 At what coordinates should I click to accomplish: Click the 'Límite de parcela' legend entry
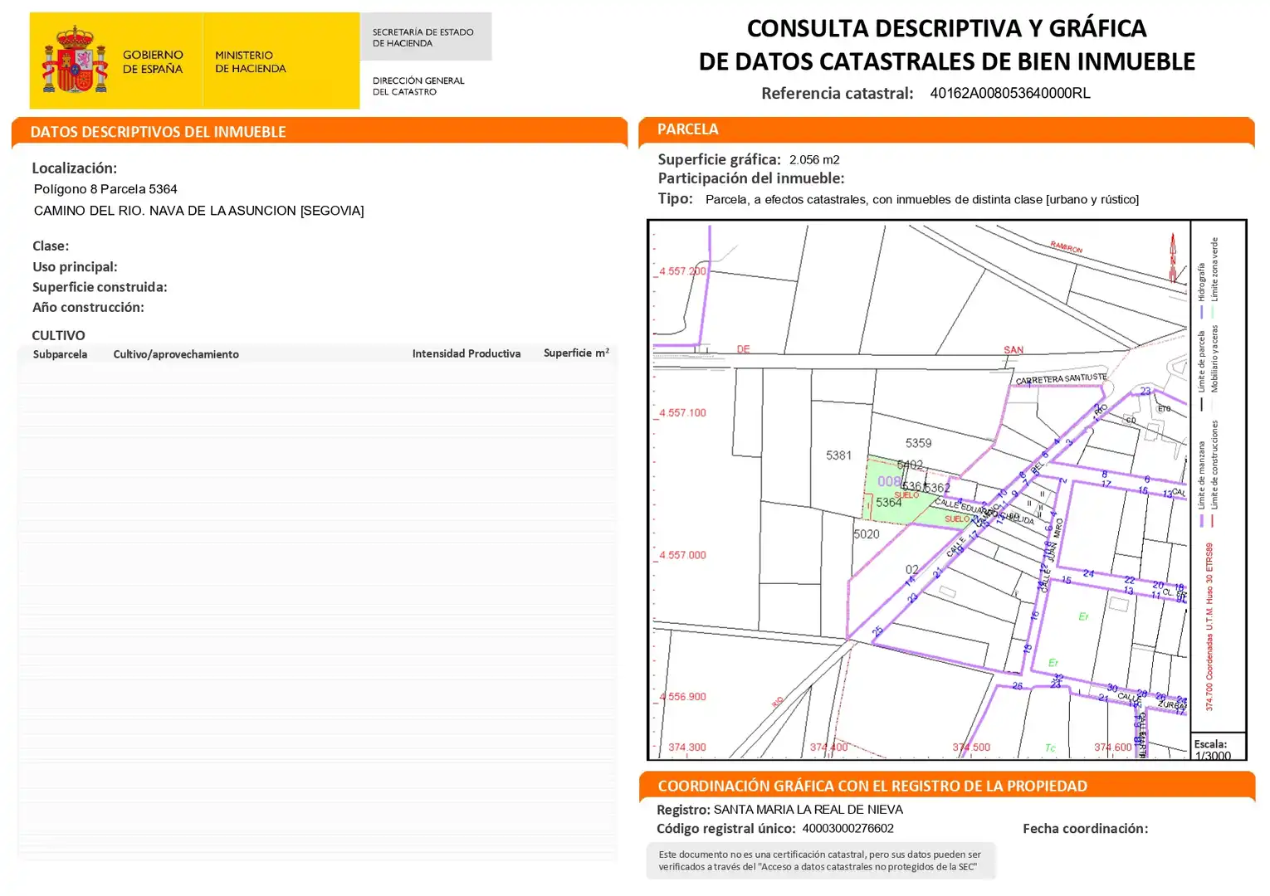click(x=1201, y=362)
